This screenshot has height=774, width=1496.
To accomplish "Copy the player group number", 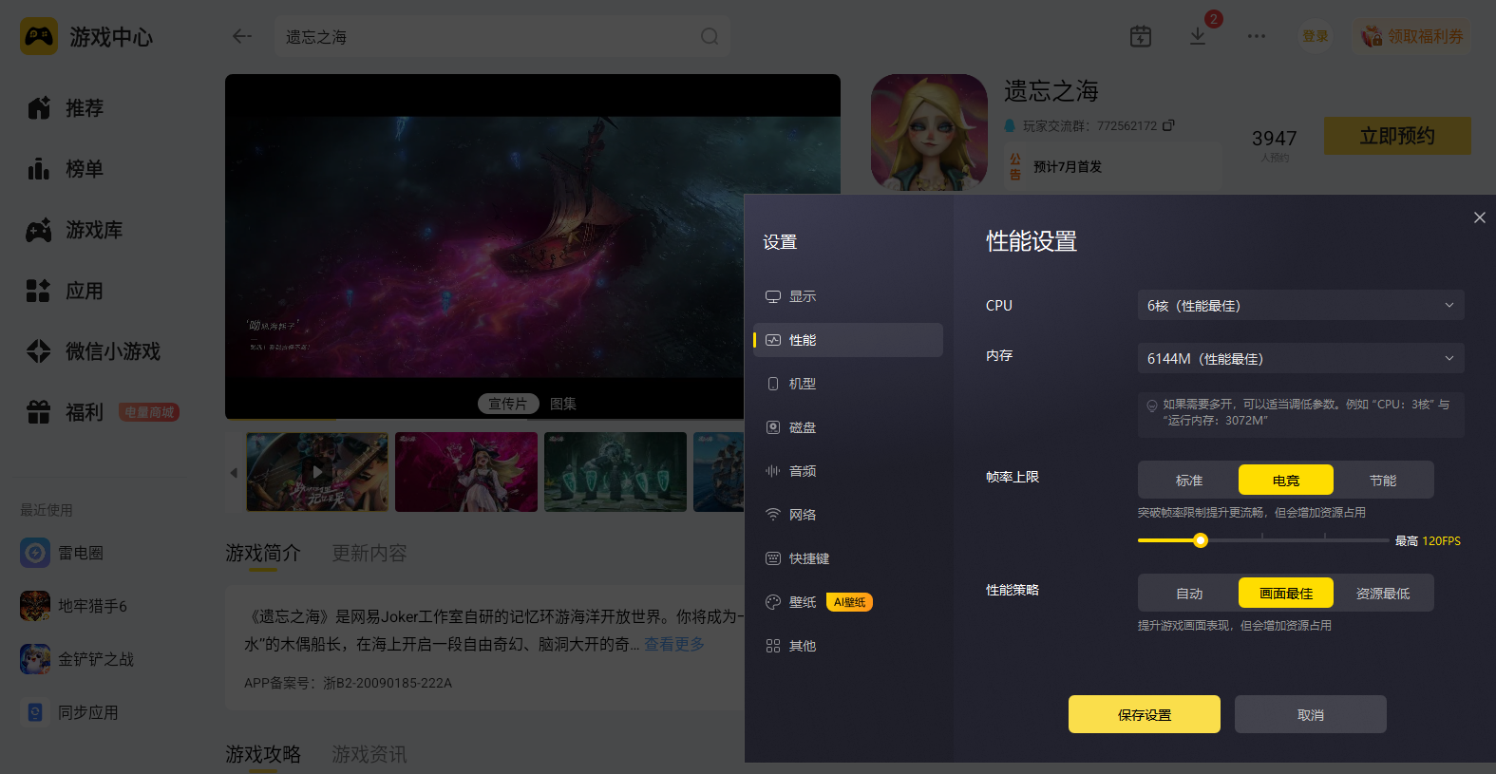I will pos(1168,125).
